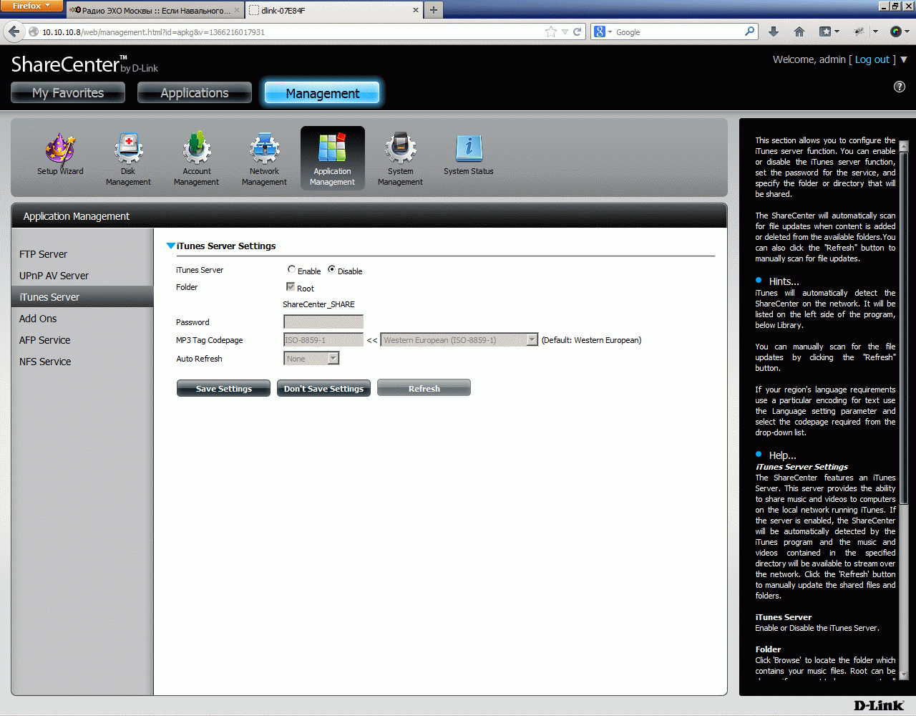Viewport: 916px width, 716px height.
Task: Switch to the Радио ЭХО Москвы browser tab
Action: pos(155,10)
